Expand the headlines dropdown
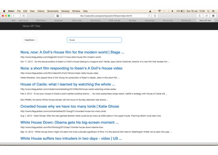218x155 pixels. coord(30,40)
